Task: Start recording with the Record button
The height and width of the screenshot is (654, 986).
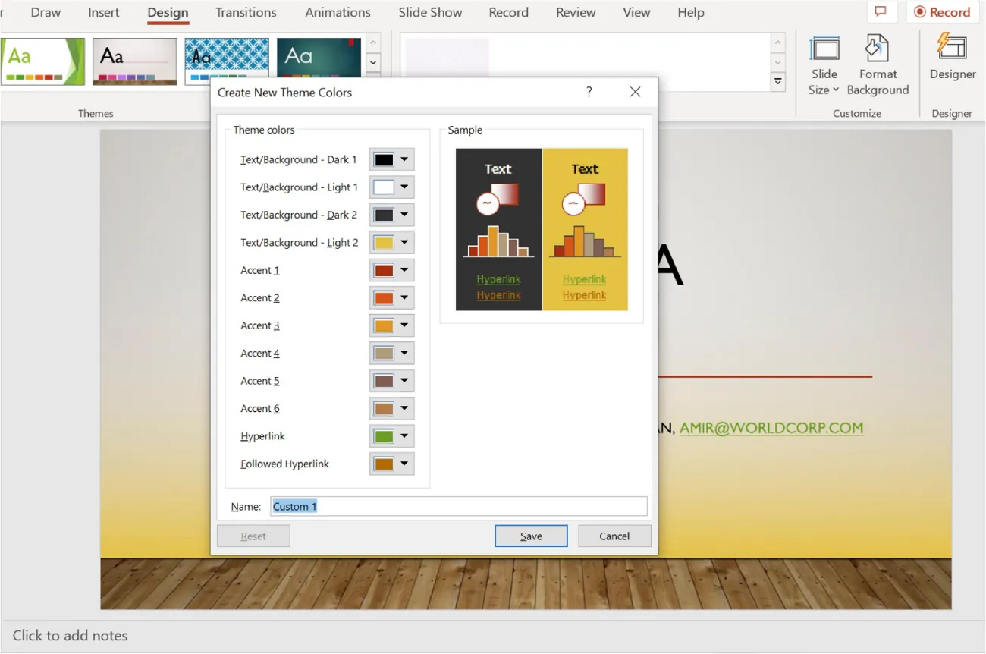Action: [941, 12]
